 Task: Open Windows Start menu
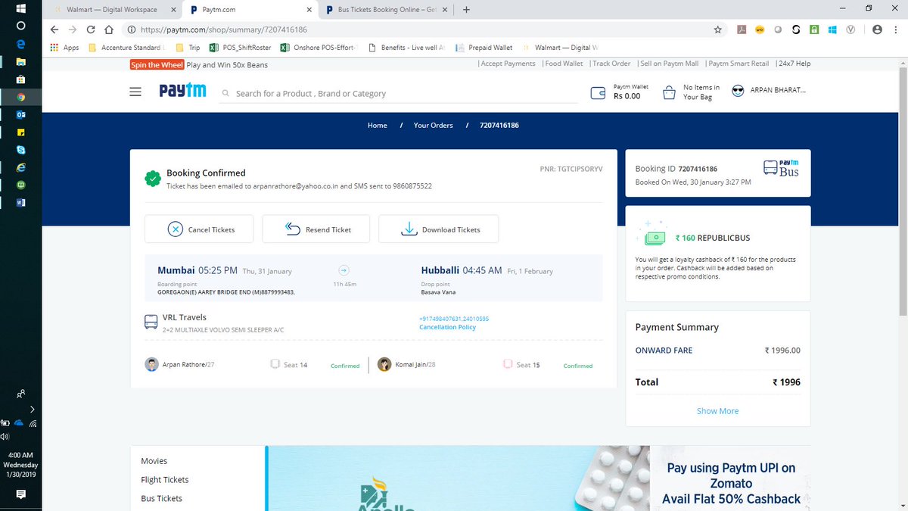pos(21,8)
